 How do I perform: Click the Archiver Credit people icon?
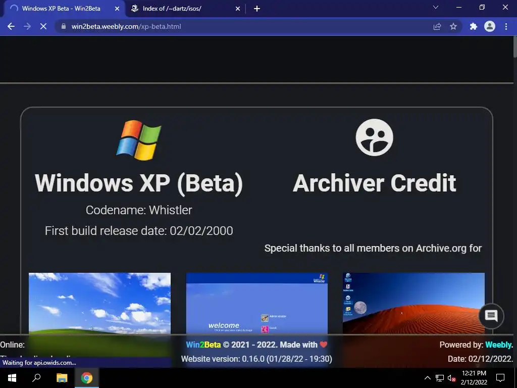pyautogui.click(x=374, y=137)
